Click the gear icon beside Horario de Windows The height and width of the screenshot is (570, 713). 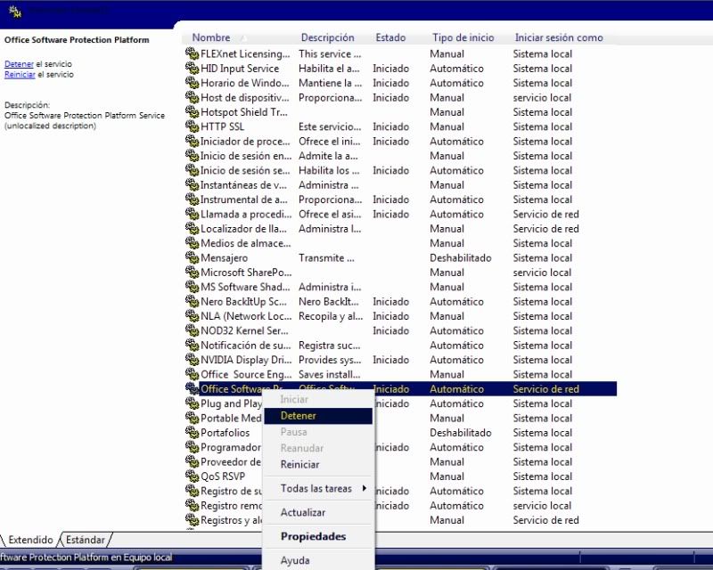click(192, 83)
